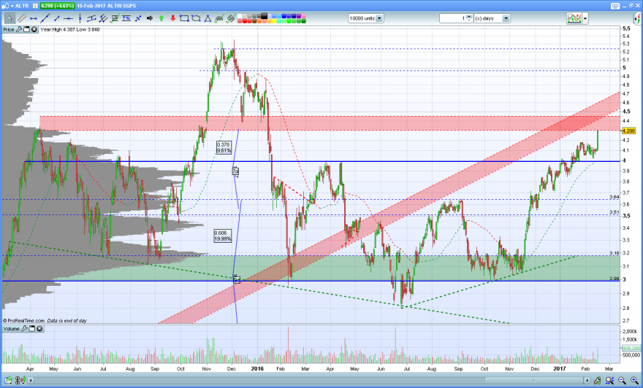Image resolution: width=643 pixels, height=388 pixels.
Task: Close the Volume panel
Action: coord(39,329)
